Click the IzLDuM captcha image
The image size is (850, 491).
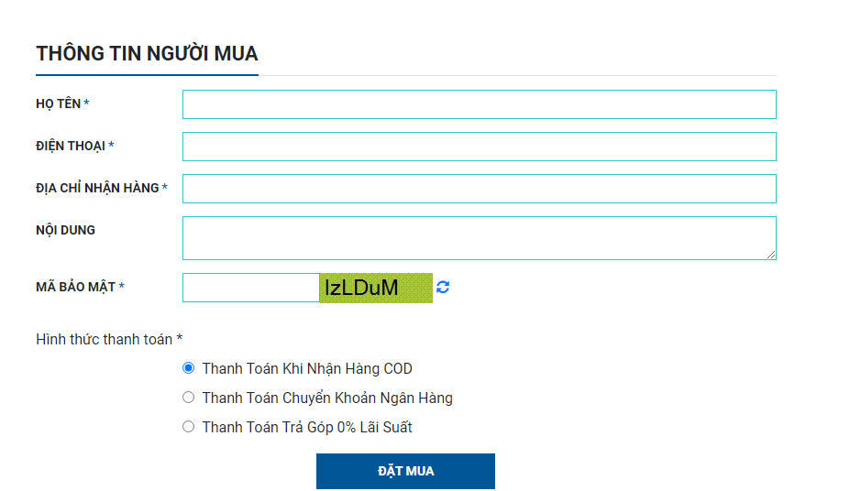(376, 288)
